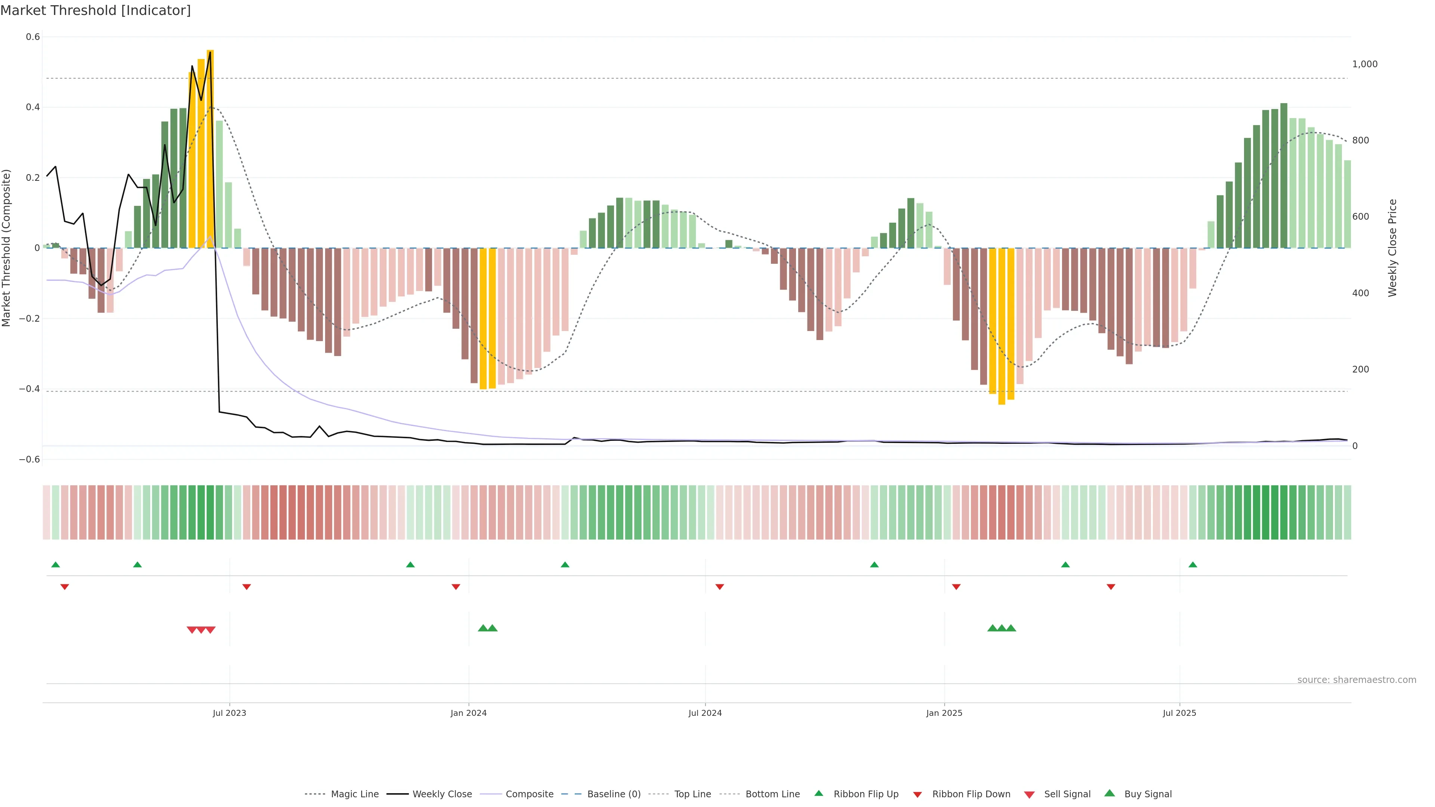This screenshot has width=1435, height=807.
Task: Click the Jan 2024 x-axis label
Action: (469, 713)
